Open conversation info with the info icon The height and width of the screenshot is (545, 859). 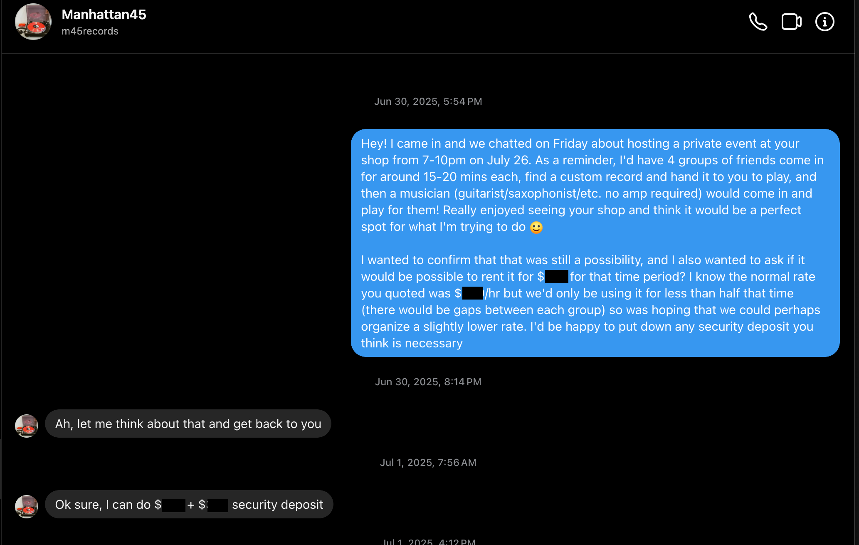point(824,22)
